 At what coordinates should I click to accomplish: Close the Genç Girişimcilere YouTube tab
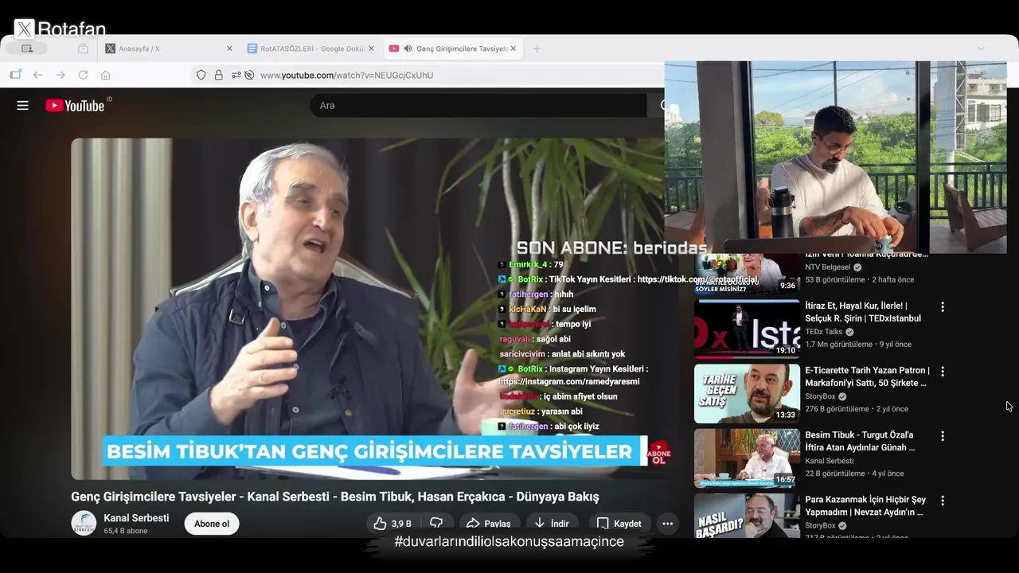[513, 49]
